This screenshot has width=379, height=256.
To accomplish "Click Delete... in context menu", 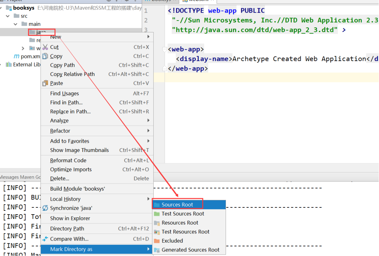I will 97,179.
